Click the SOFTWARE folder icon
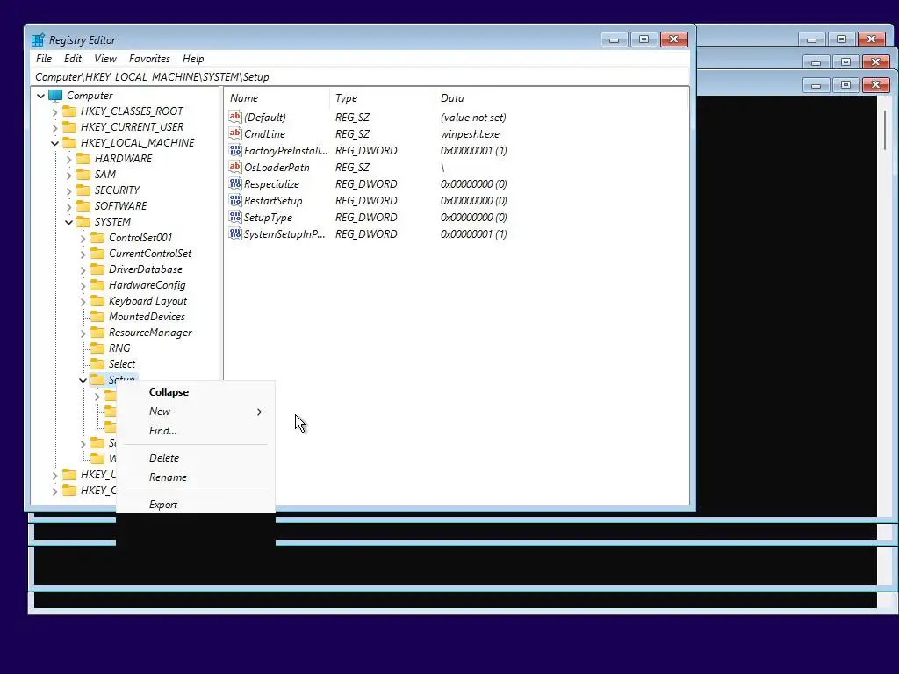This screenshot has height=674, width=899. point(83,205)
